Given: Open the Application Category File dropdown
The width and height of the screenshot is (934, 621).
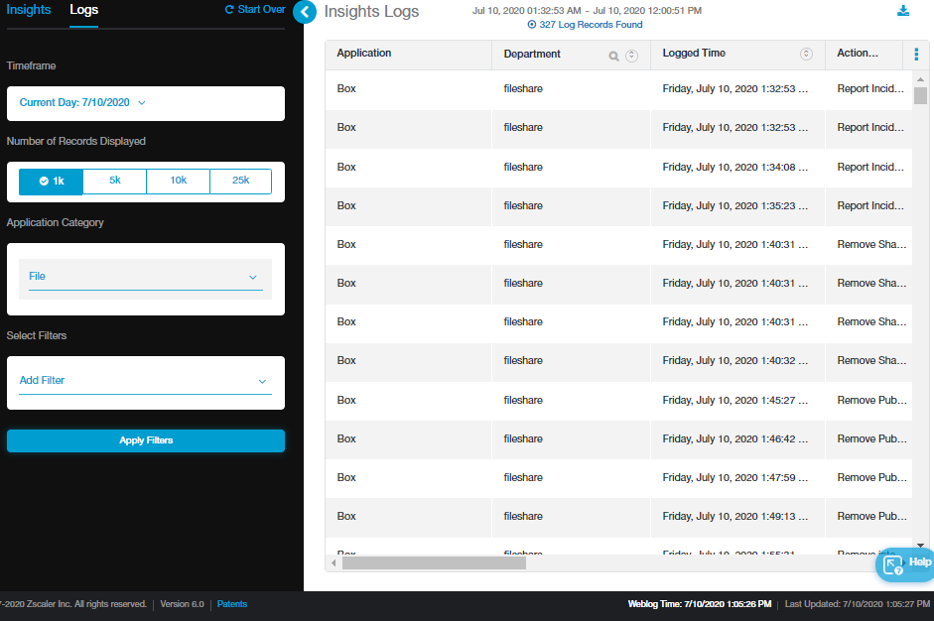Looking at the screenshot, I should [x=145, y=277].
